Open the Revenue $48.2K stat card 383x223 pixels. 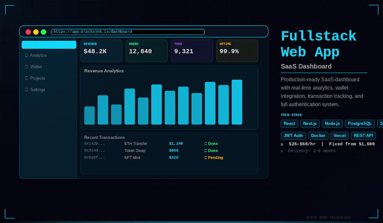(x=101, y=51)
